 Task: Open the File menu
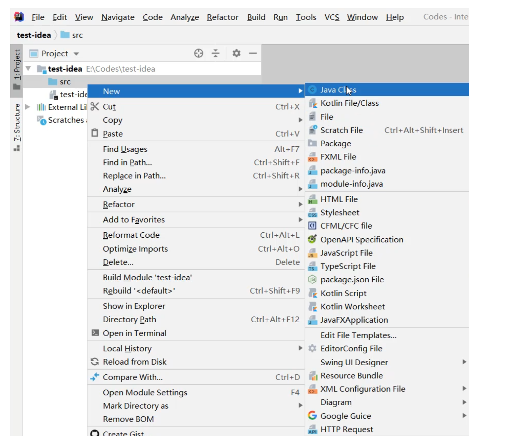coord(38,17)
